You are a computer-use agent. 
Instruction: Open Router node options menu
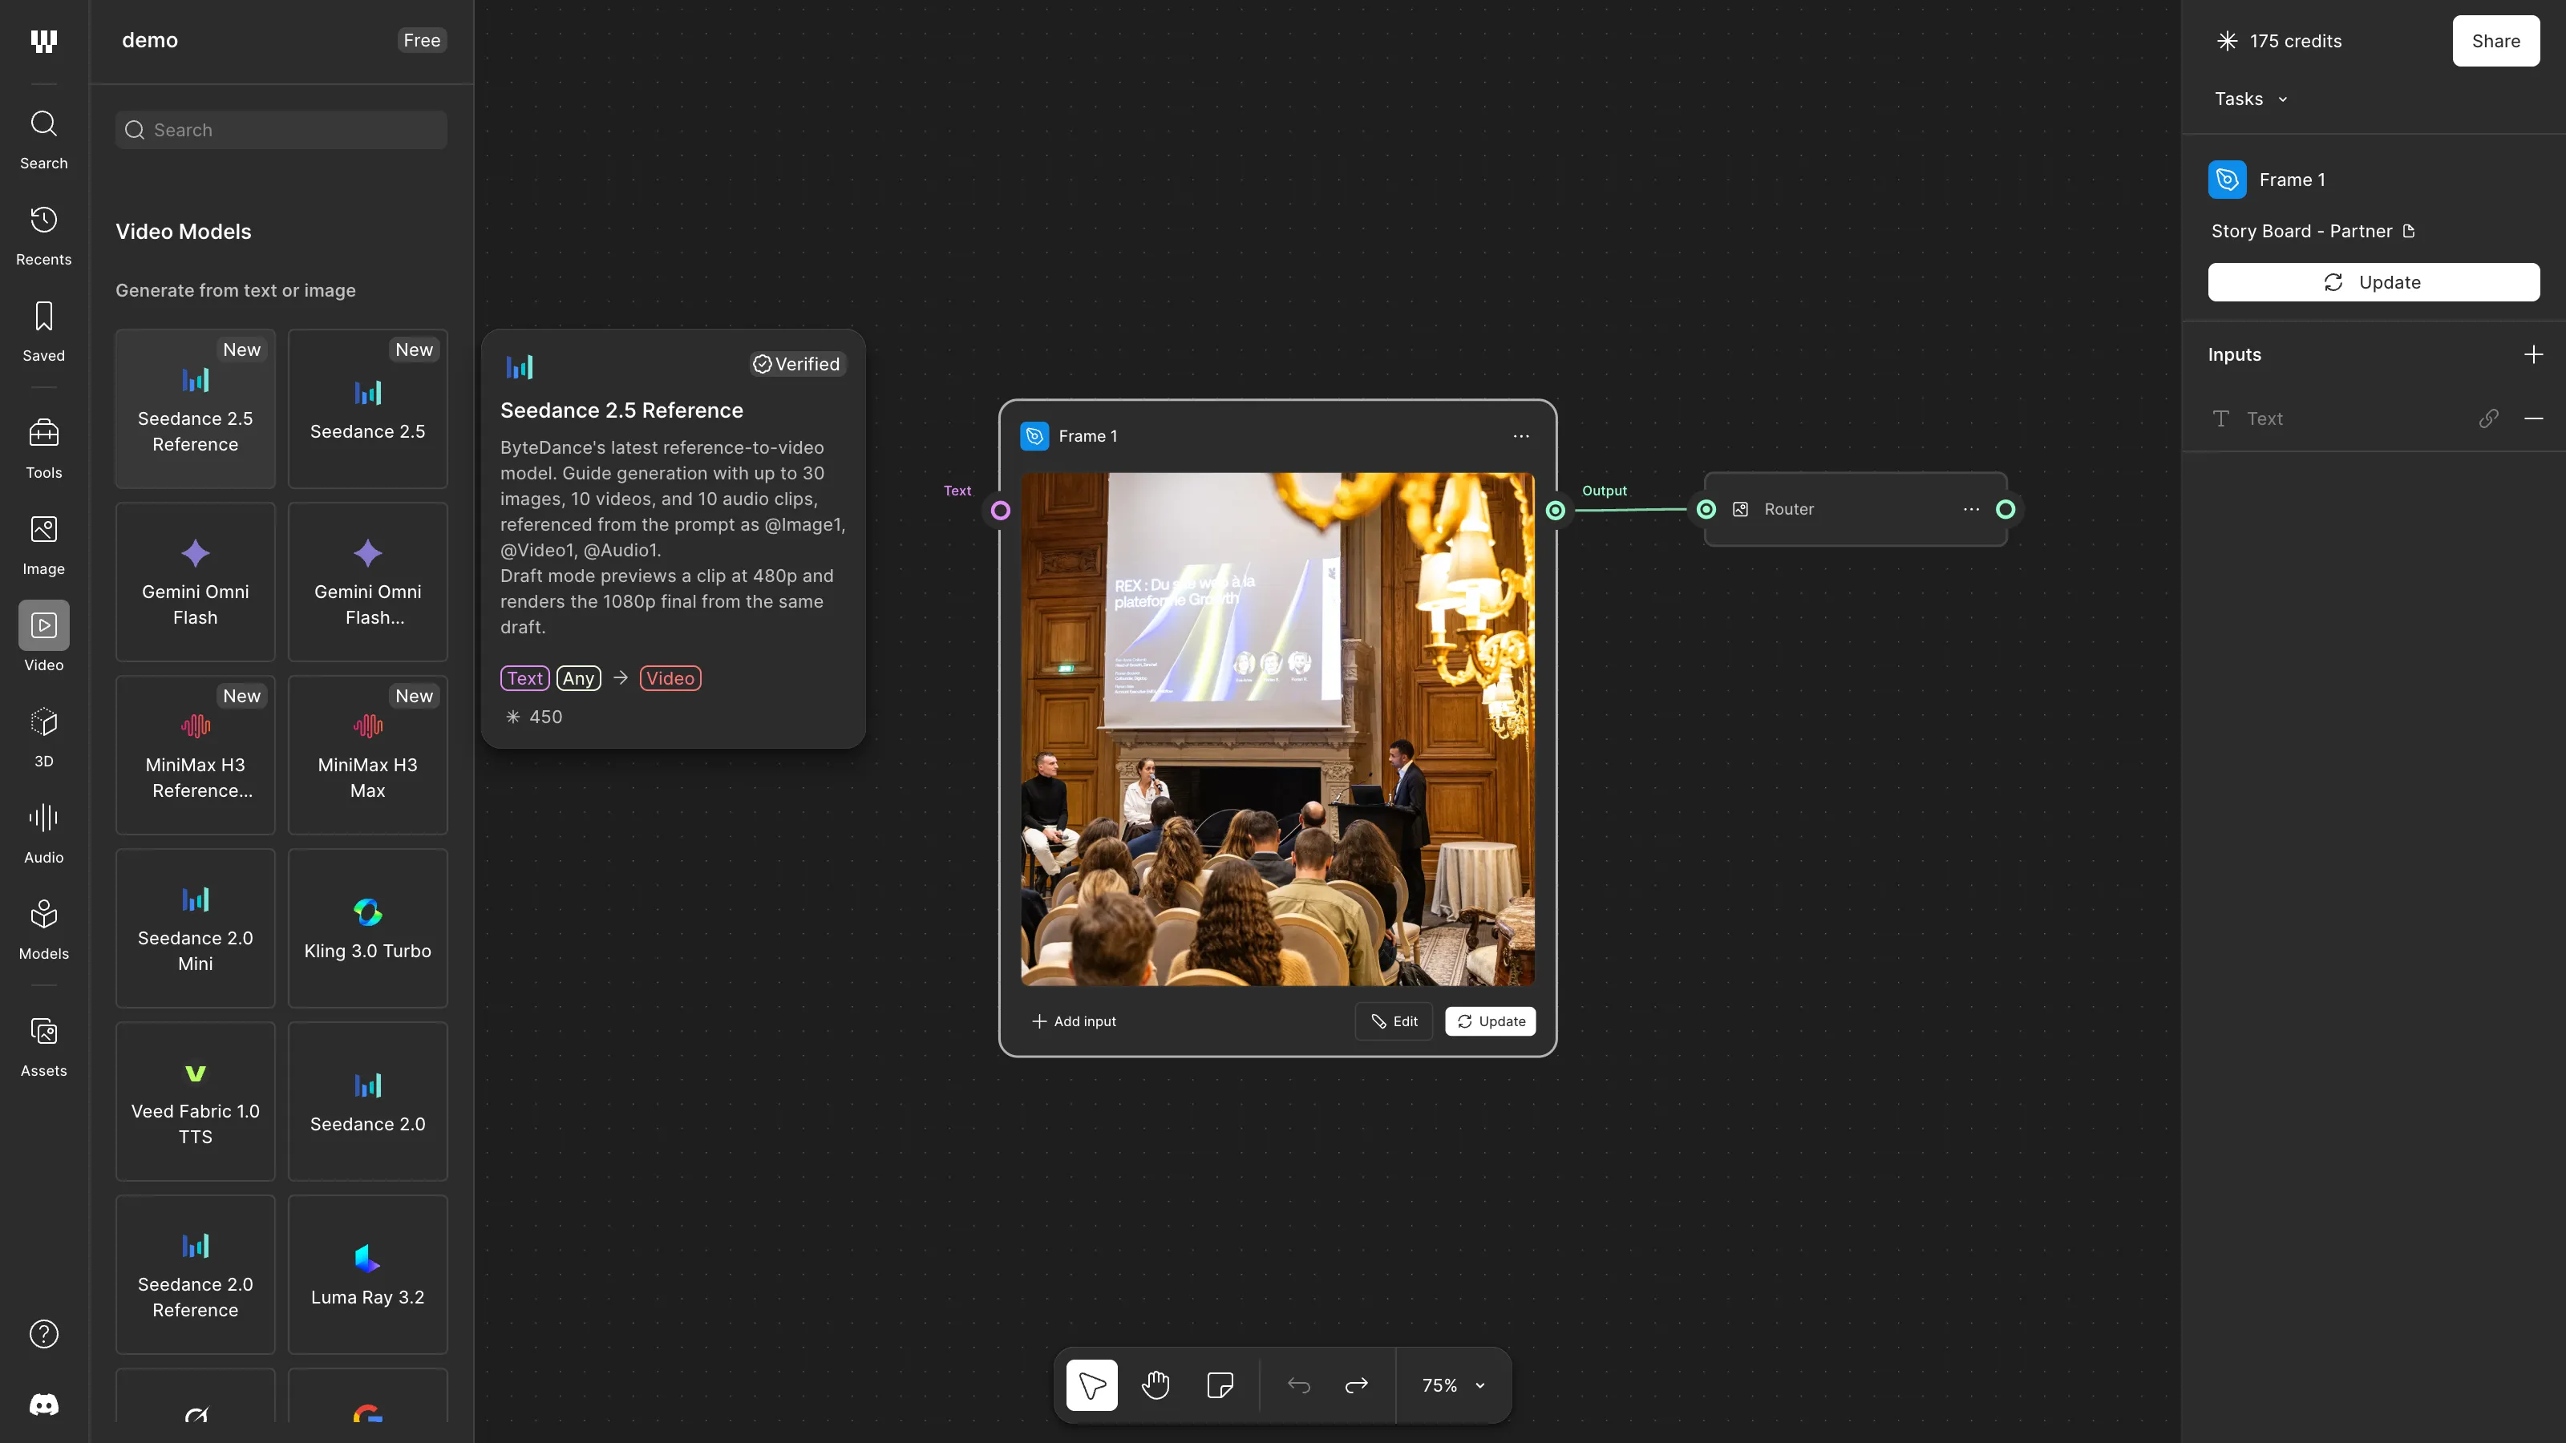point(1971,509)
